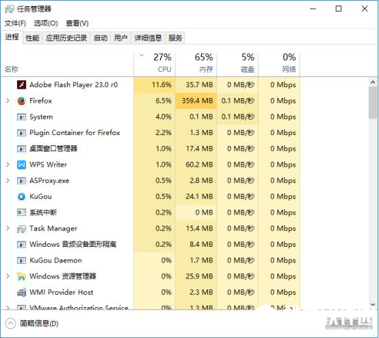
Task: Click the Task Manager row icon
Action: point(21,229)
